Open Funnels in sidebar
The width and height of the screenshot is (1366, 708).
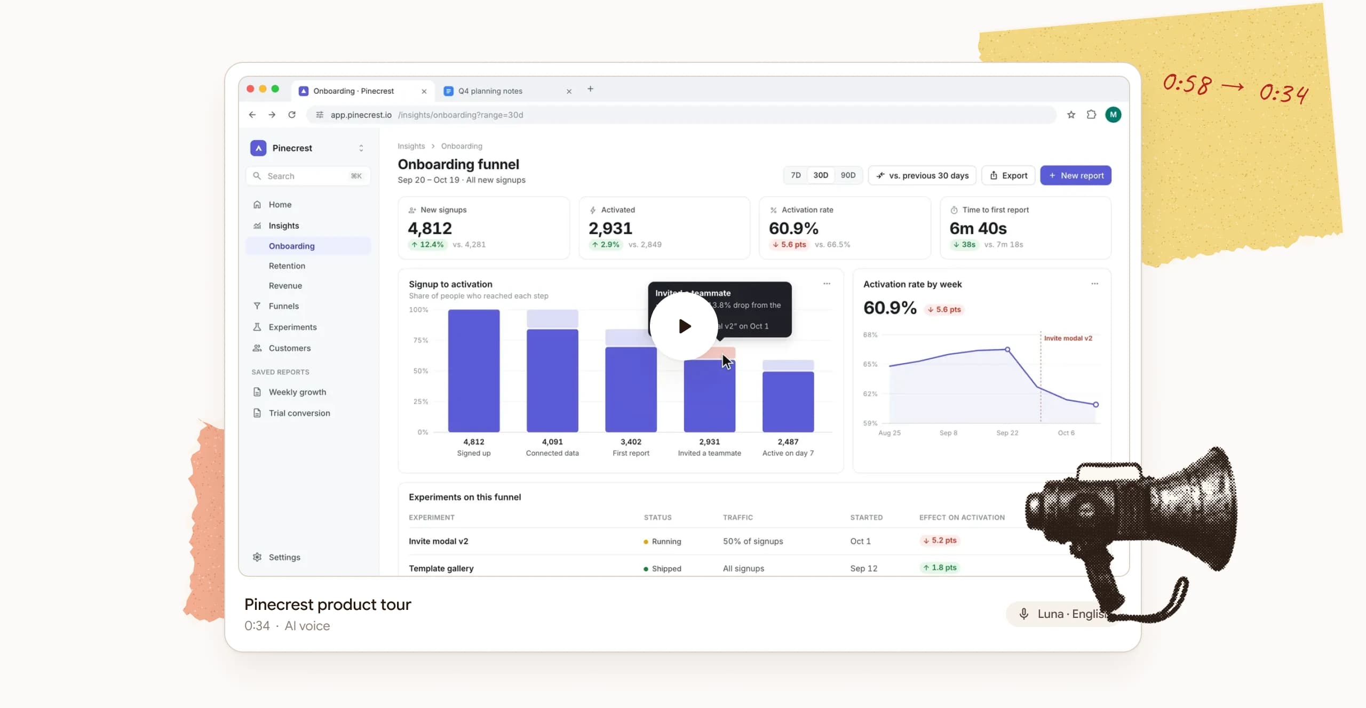(308, 306)
